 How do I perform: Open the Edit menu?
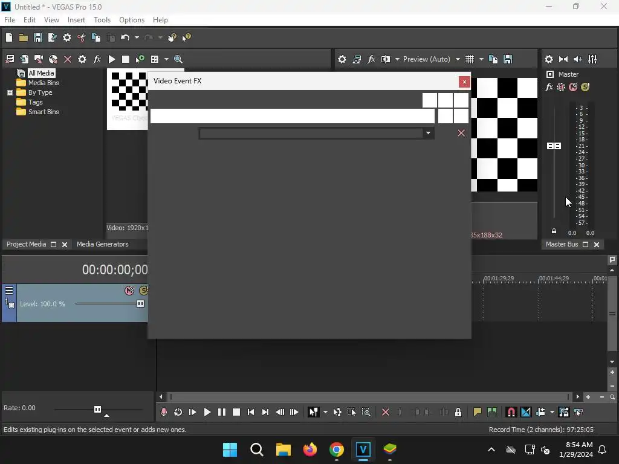tap(29, 20)
